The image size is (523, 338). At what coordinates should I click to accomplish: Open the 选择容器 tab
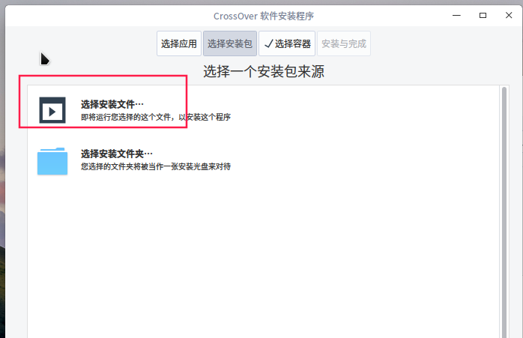point(287,43)
